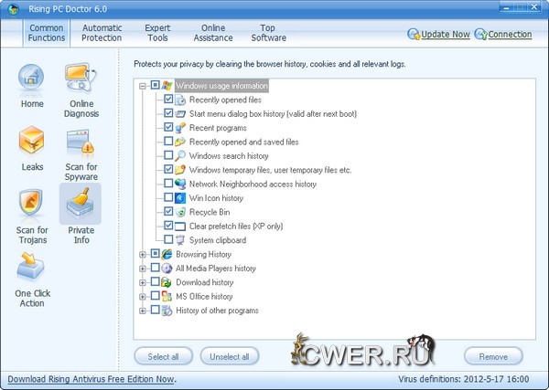549x390 pixels.
Task: Uncheck Recently opened files checkbox
Action: click(169, 100)
